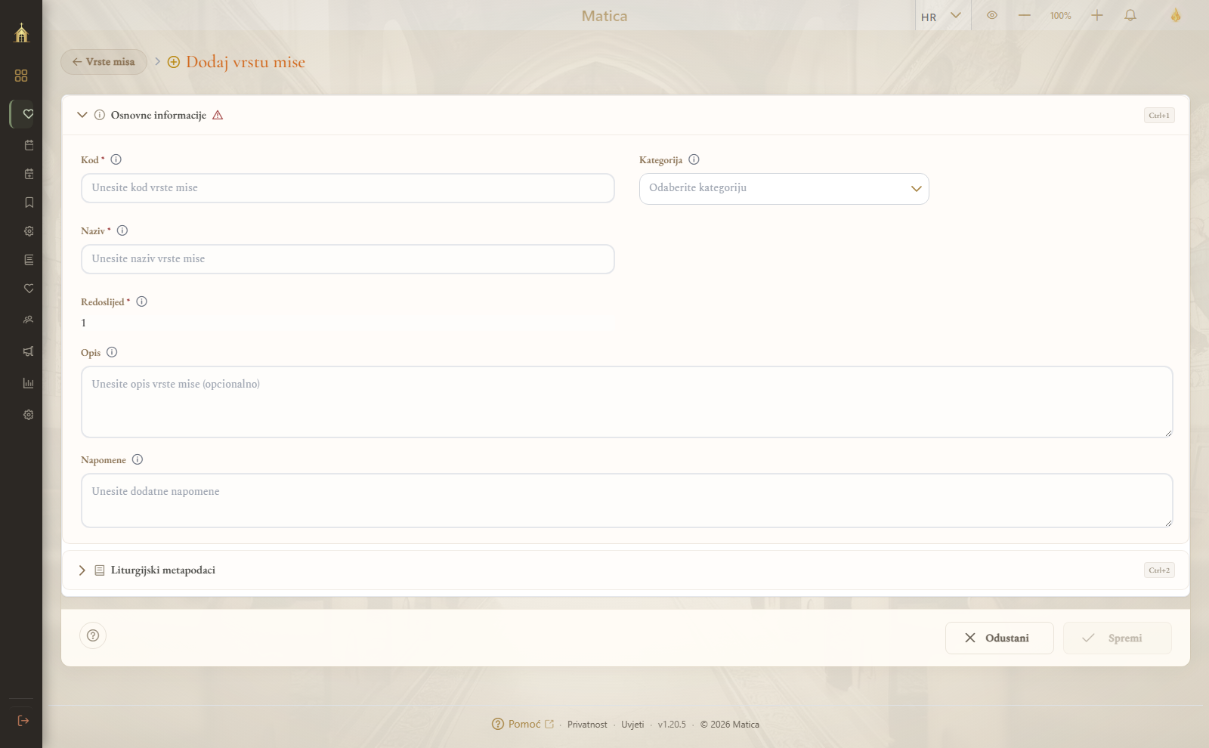Click the Privatnost footer link
Image resolution: width=1209 pixels, height=748 pixels.
click(x=587, y=725)
